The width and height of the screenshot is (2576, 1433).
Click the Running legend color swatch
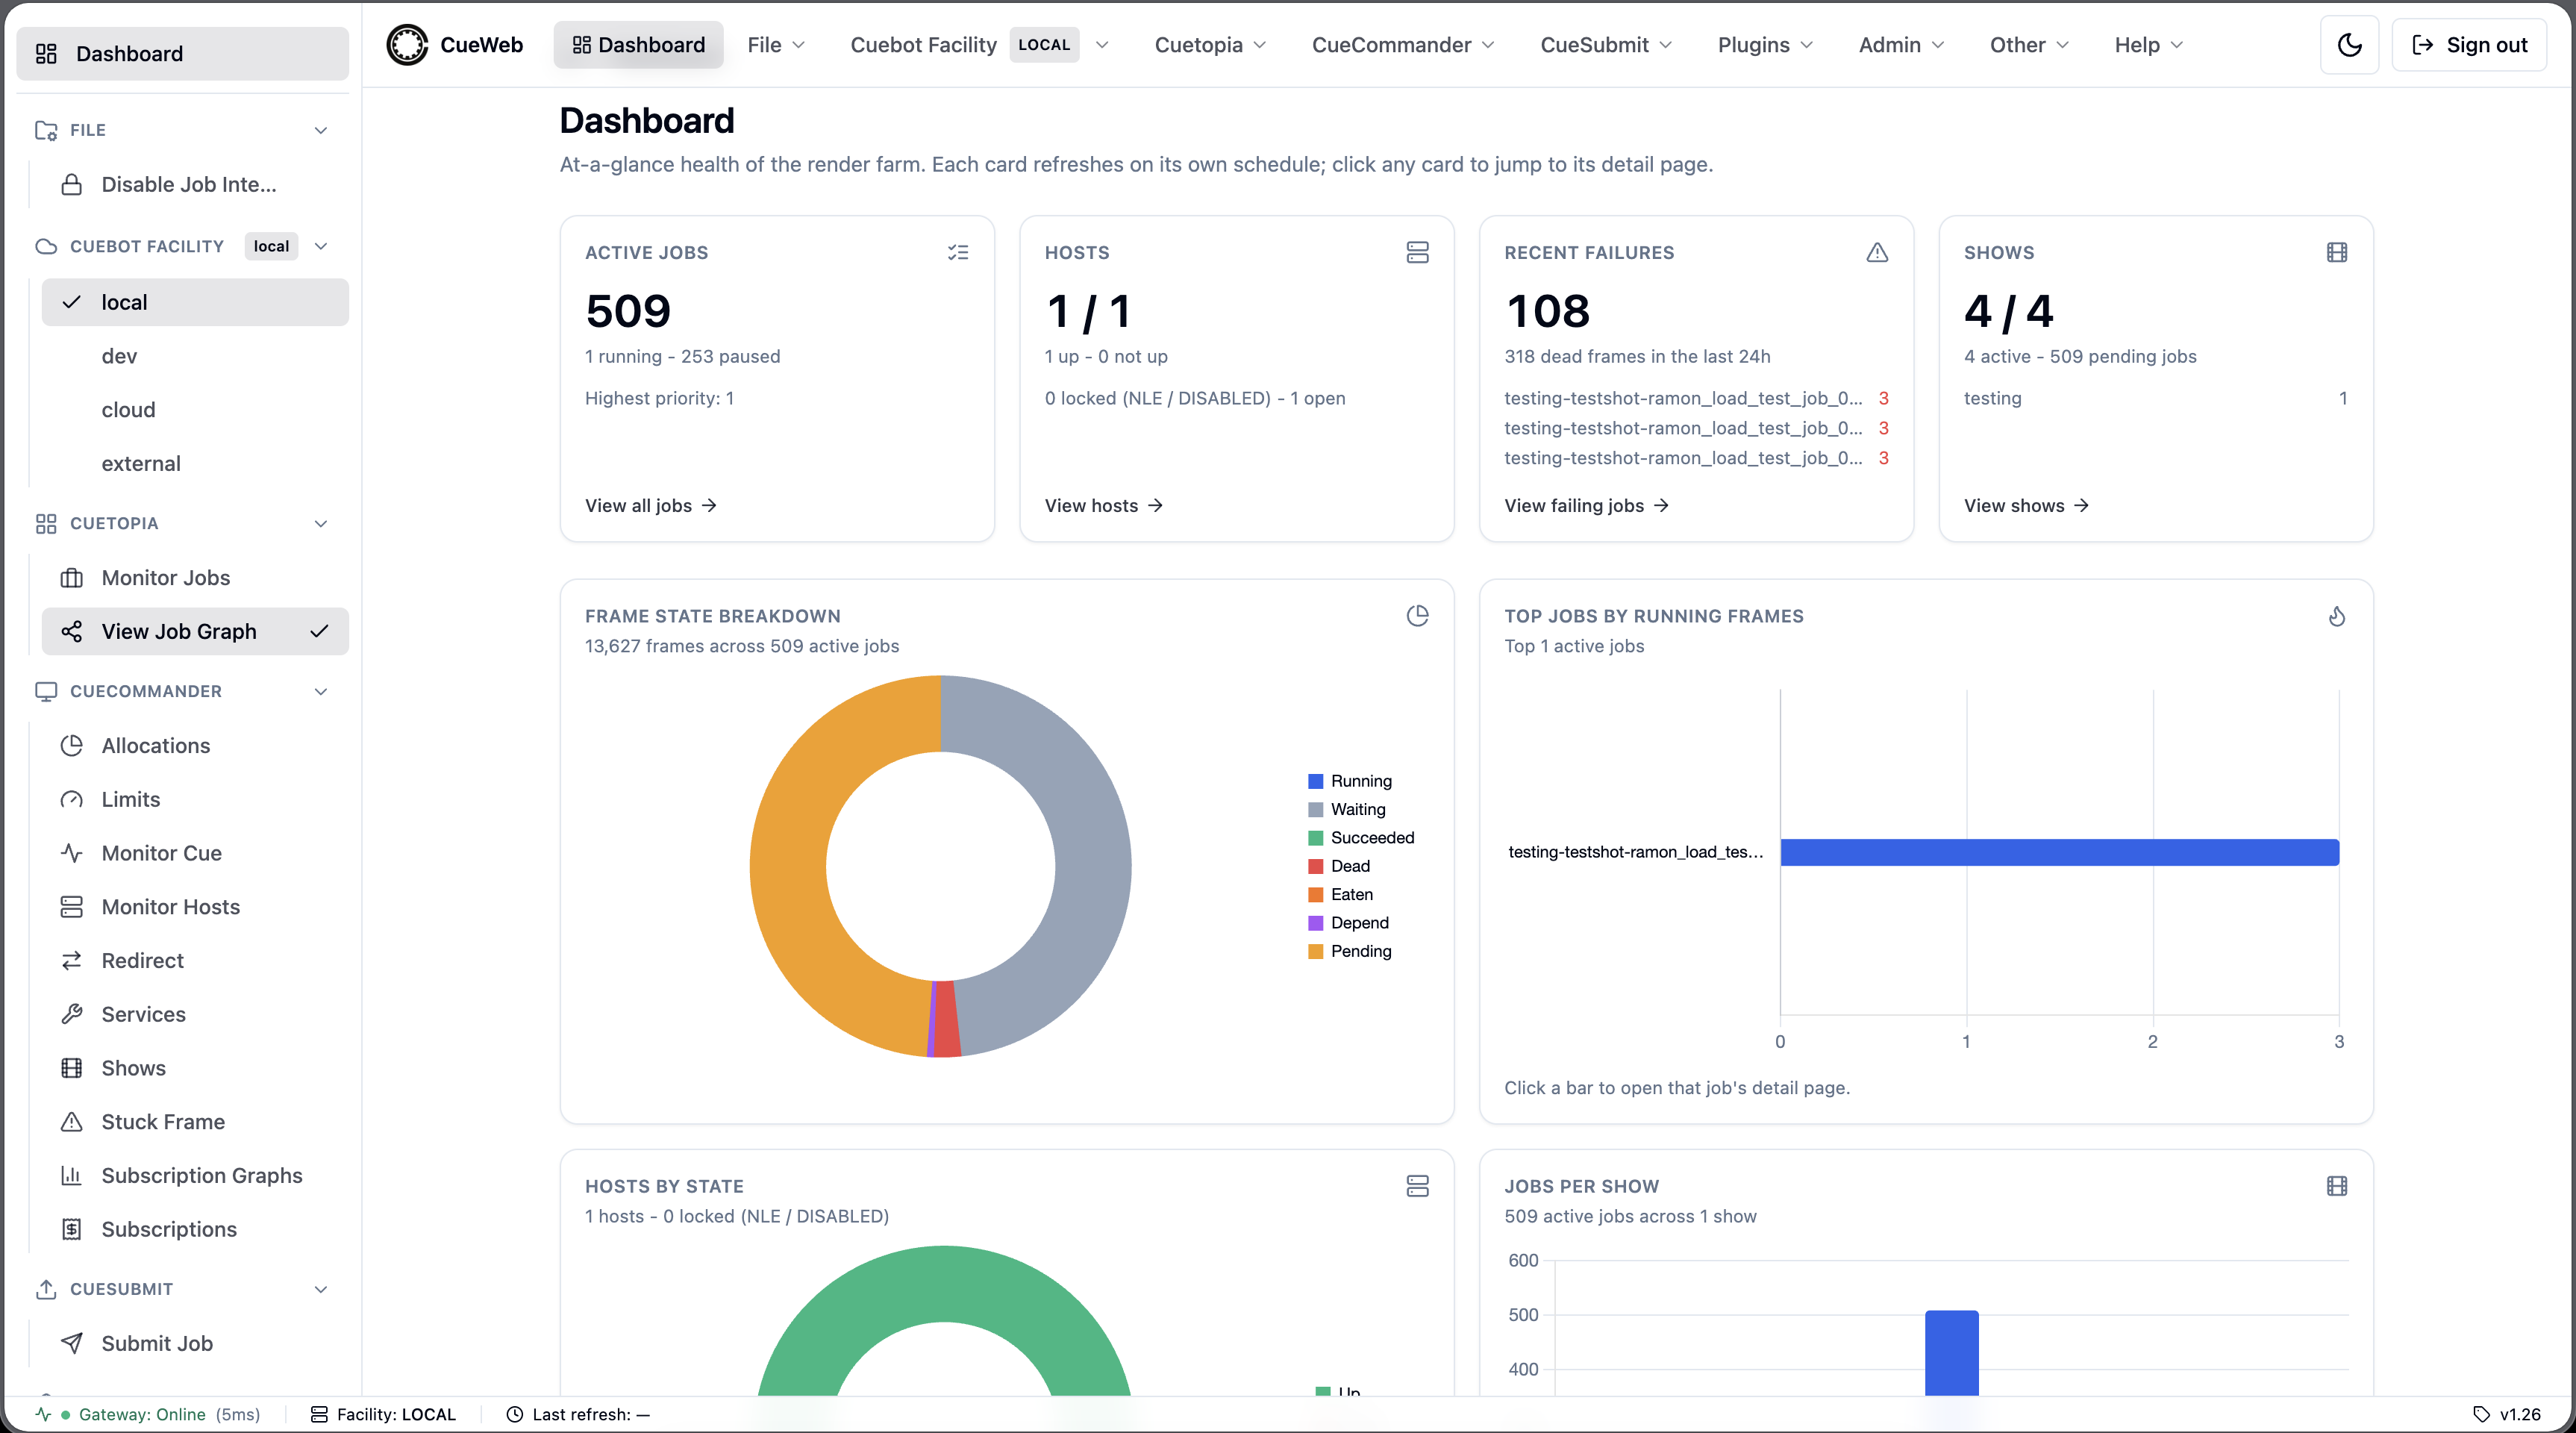click(1316, 781)
